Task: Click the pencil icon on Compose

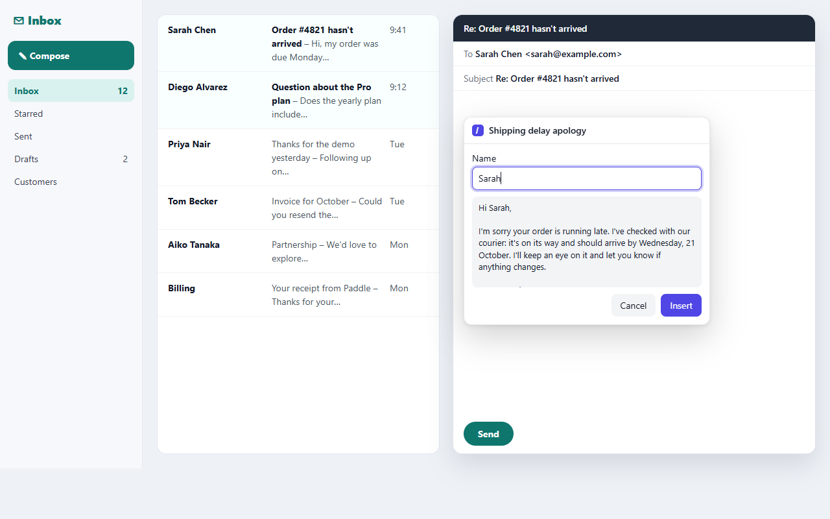Action: 23,56
